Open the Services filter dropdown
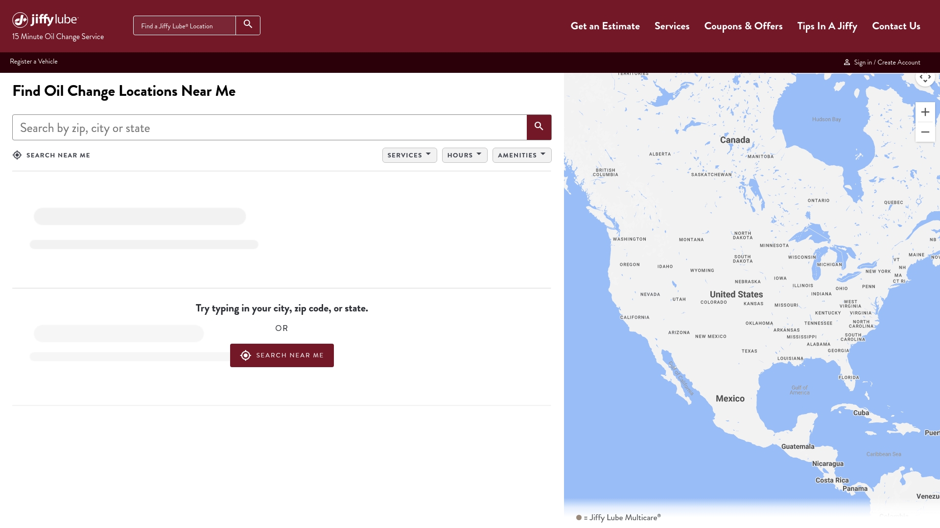 click(409, 155)
